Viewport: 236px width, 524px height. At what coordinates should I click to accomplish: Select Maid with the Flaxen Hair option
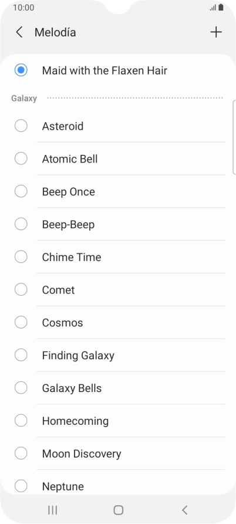(117, 70)
